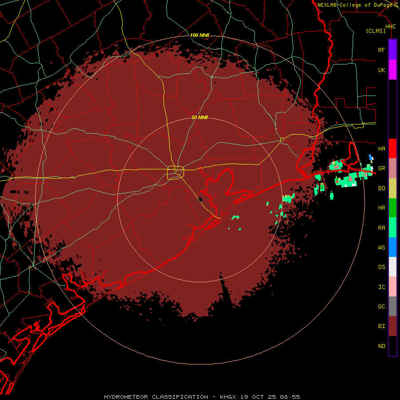Click the KHGX station identifier
This screenshot has height=400, width=400.
coord(228,397)
